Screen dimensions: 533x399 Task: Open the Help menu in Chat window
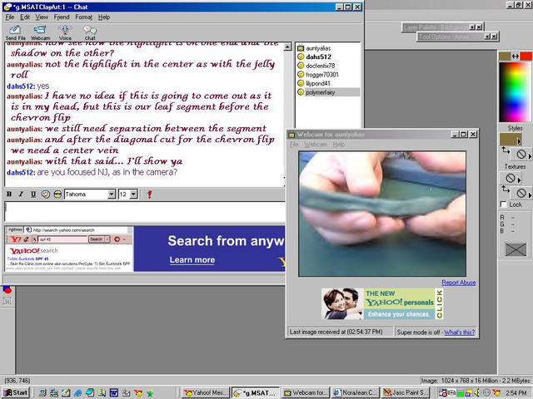point(104,17)
